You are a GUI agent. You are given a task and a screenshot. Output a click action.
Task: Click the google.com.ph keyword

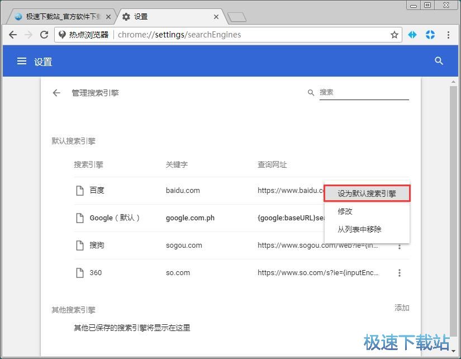pyautogui.click(x=190, y=218)
